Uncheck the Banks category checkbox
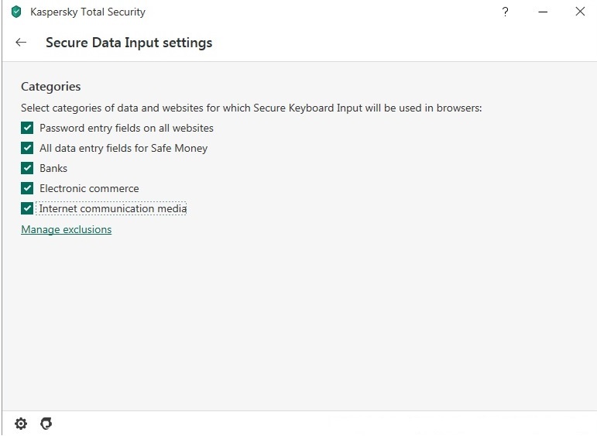Image resolution: width=597 pixels, height=436 pixels. (27, 168)
